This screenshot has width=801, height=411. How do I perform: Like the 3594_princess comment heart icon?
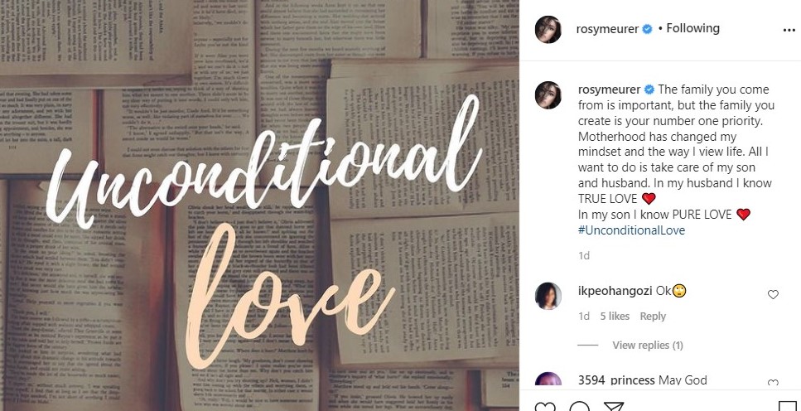click(773, 382)
